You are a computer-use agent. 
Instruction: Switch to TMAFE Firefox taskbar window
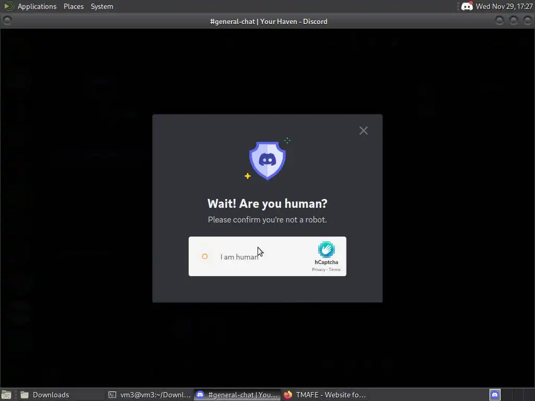coord(325,395)
